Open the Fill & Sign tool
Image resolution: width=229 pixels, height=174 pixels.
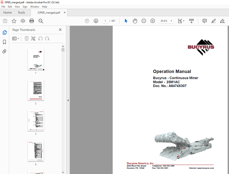[x=222, y=21]
